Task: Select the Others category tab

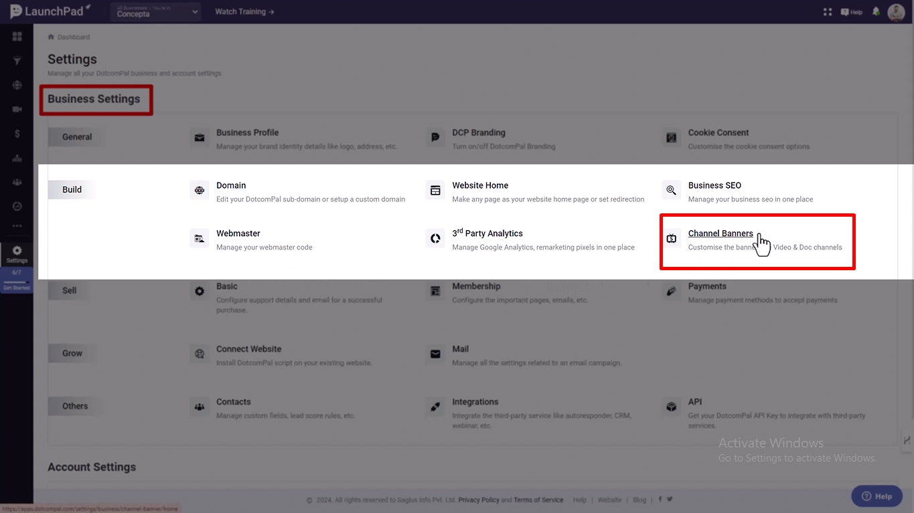Action: pos(75,406)
